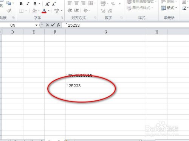Open the Name Box dropdown arrow
The width and height of the screenshot is (189, 141).
pos(36,25)
